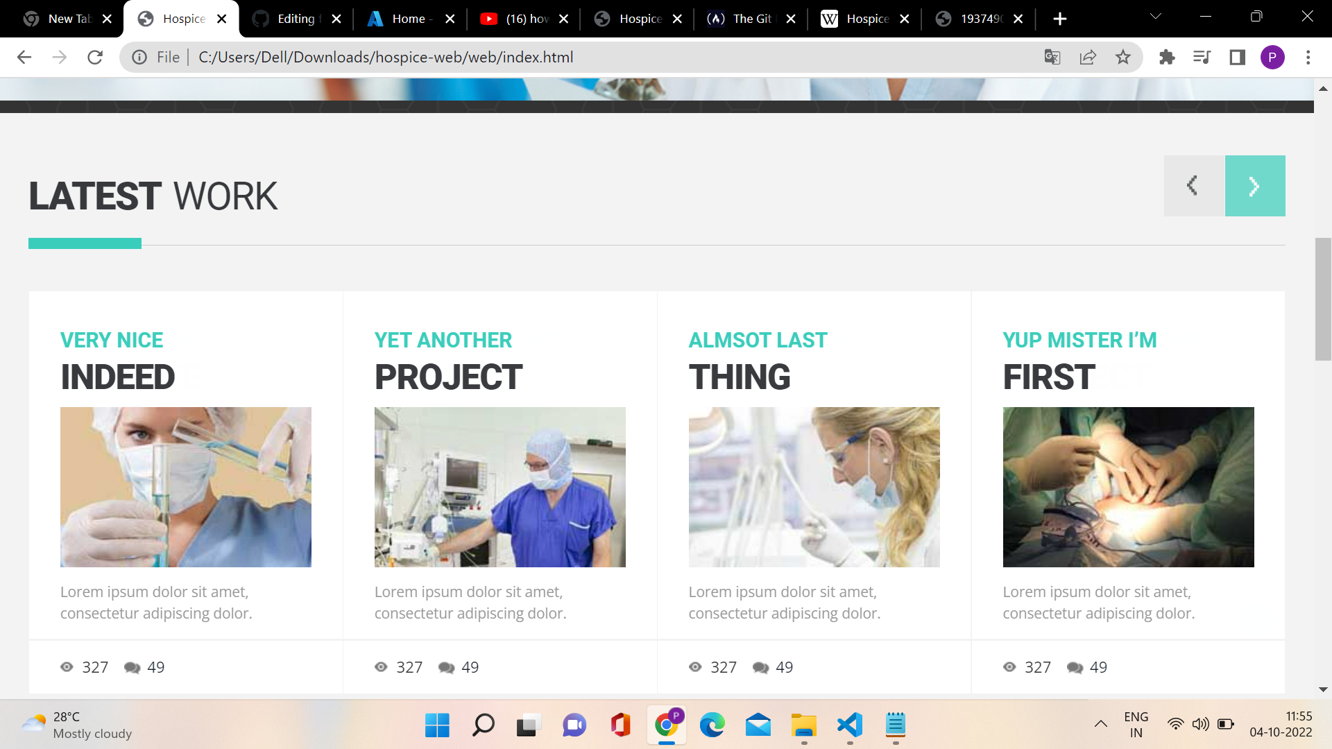Screen dimensions: 1332x749
Task: Open the translate page icon
Action: coord(1052,58)
